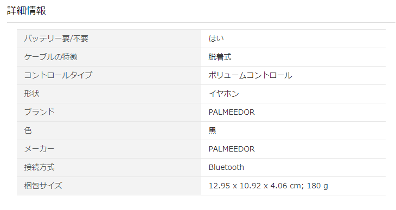Select the 梱包サイズ row label

pos(43,186)
